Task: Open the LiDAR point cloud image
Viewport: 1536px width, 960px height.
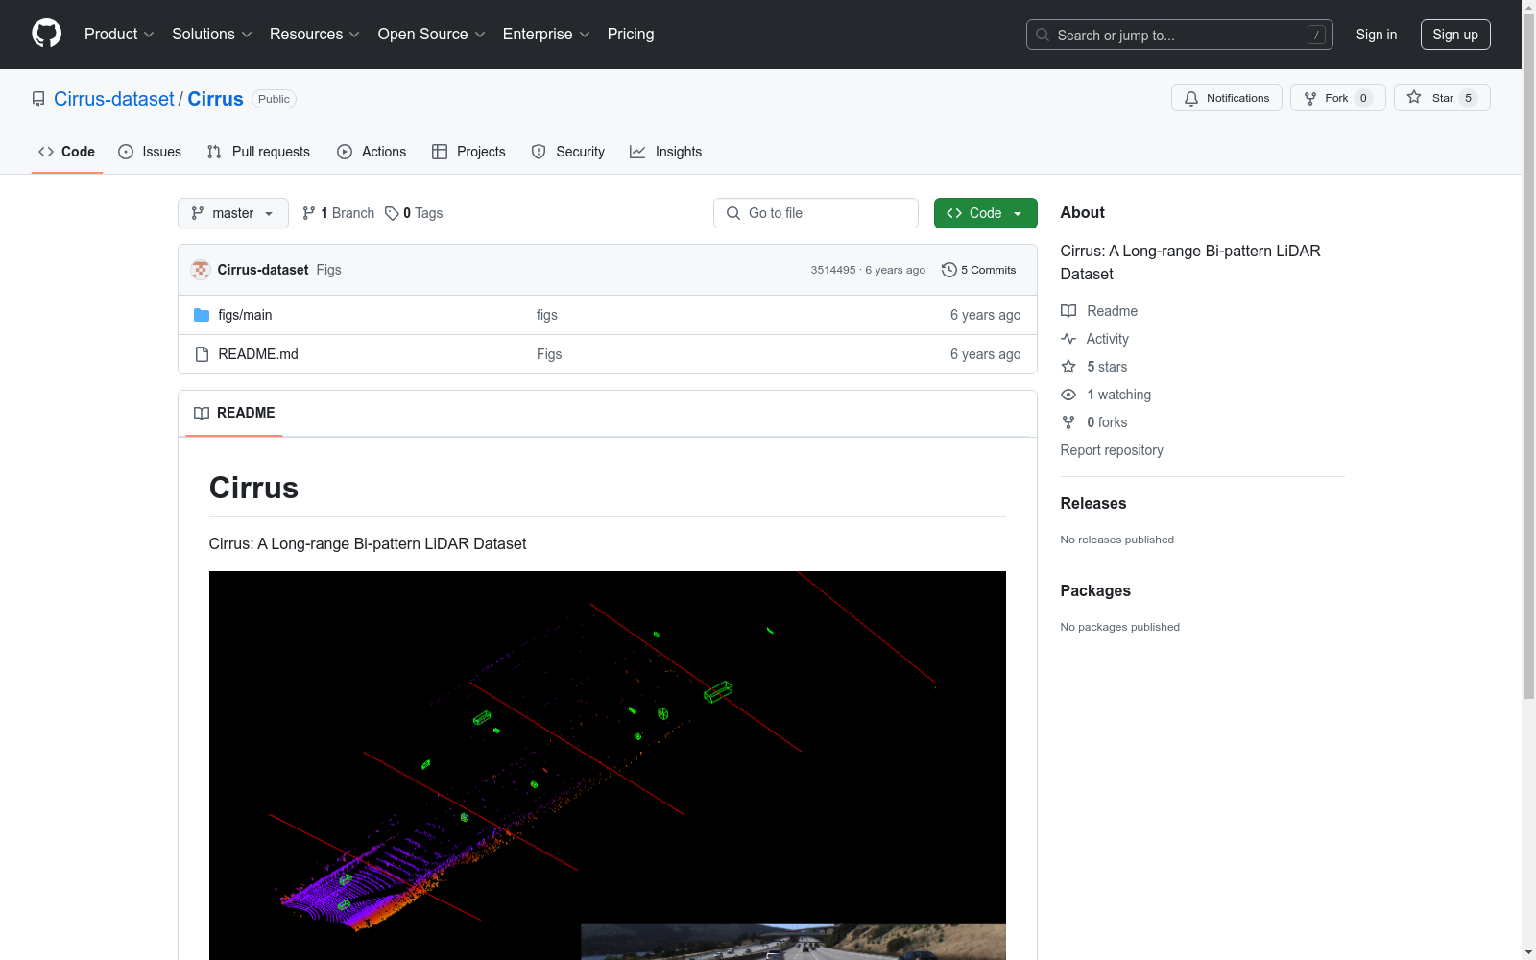Action: point(608,765)
